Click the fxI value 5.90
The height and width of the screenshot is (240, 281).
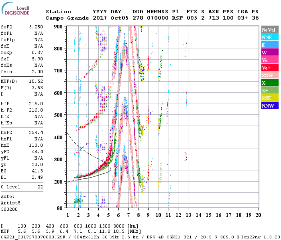pos(37,59)
